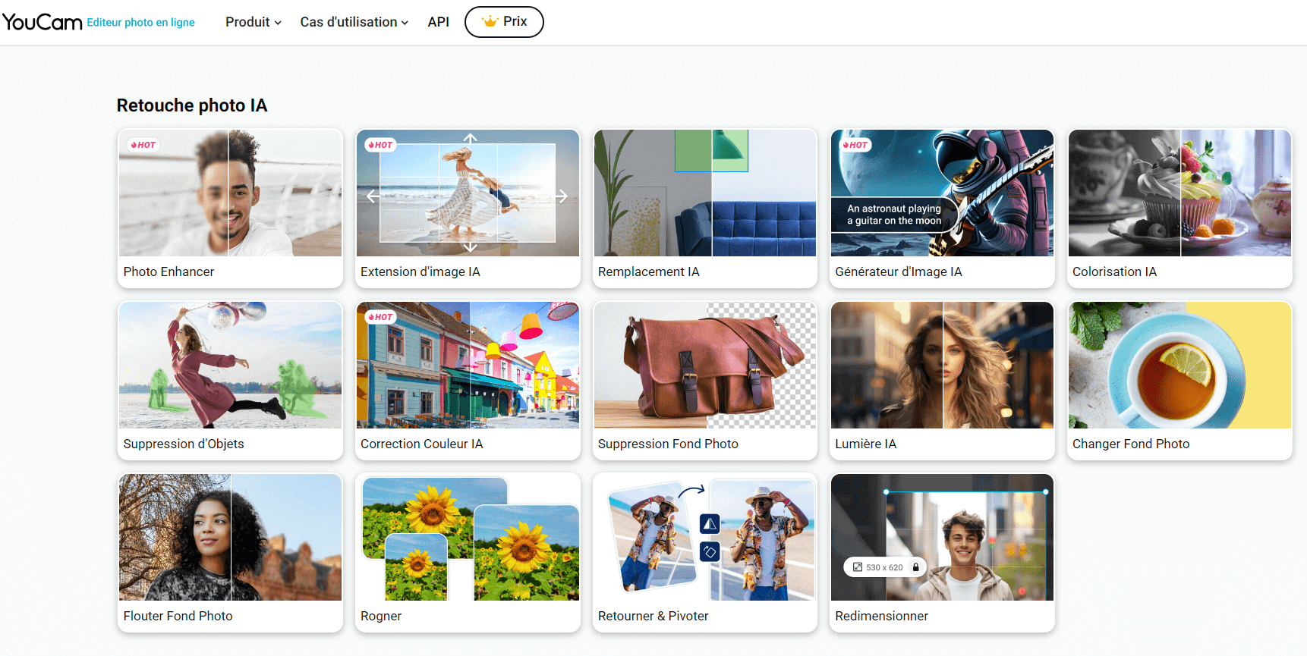
Task: Select the Remplacement IA card
Action: tap(704, 208)
